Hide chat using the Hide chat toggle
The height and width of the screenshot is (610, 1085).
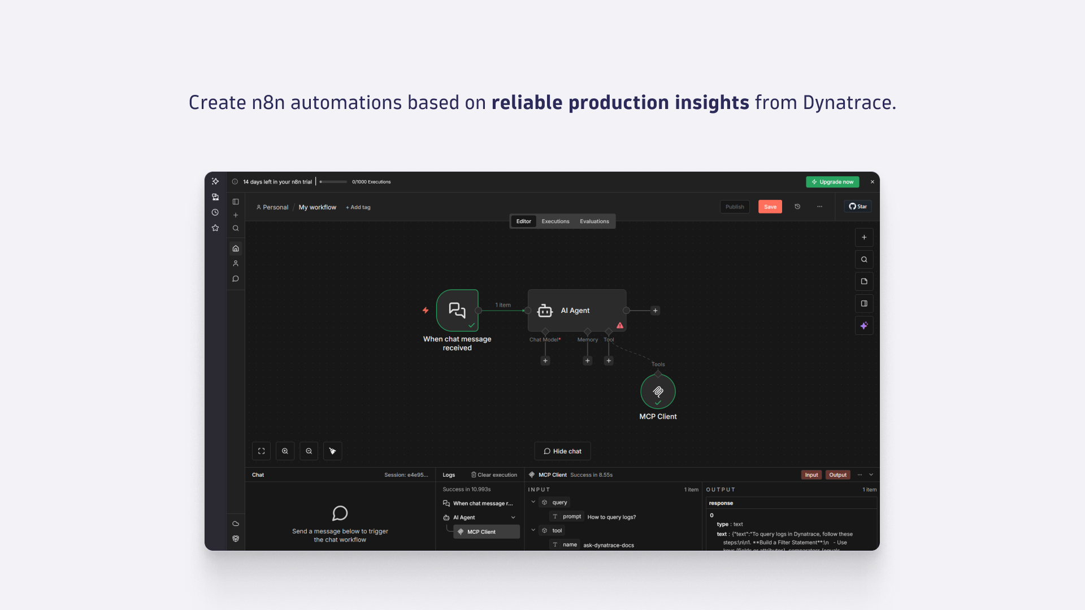click(x=563, y=451)
